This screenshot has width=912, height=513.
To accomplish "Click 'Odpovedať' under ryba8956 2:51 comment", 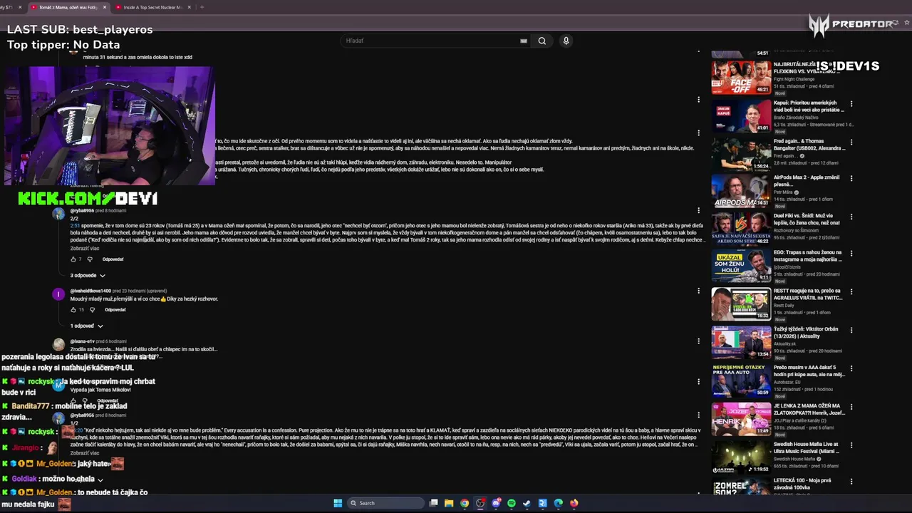I will [x=113, y=259].
